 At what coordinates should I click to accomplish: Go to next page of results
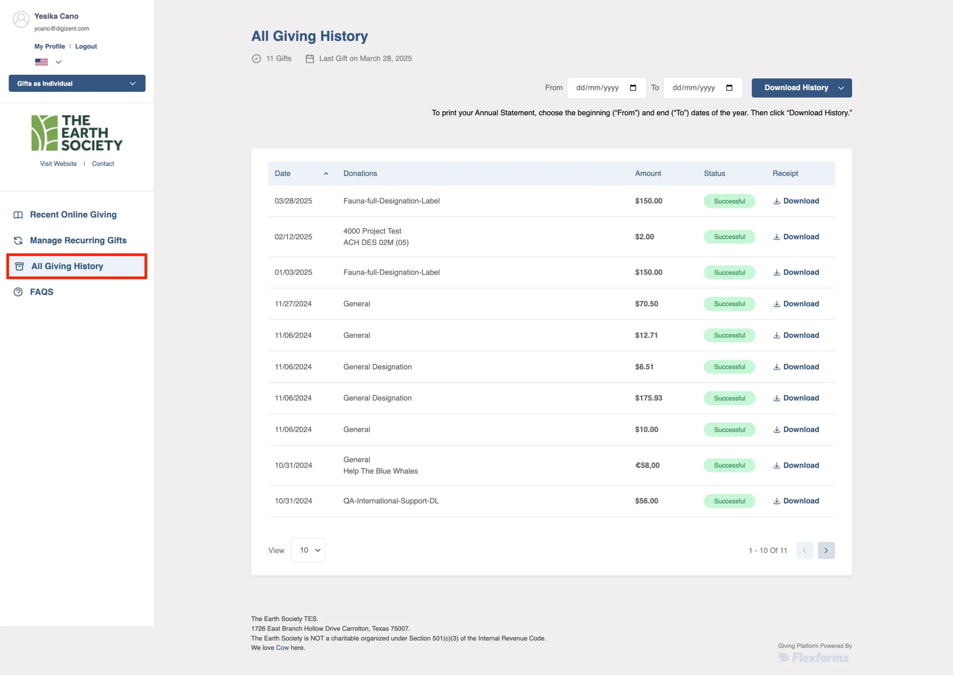[x=826, y=550]
